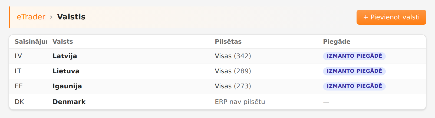Open the Igaunija country entry
This screenshot has height=118, width=435.
tap(67, 86)
